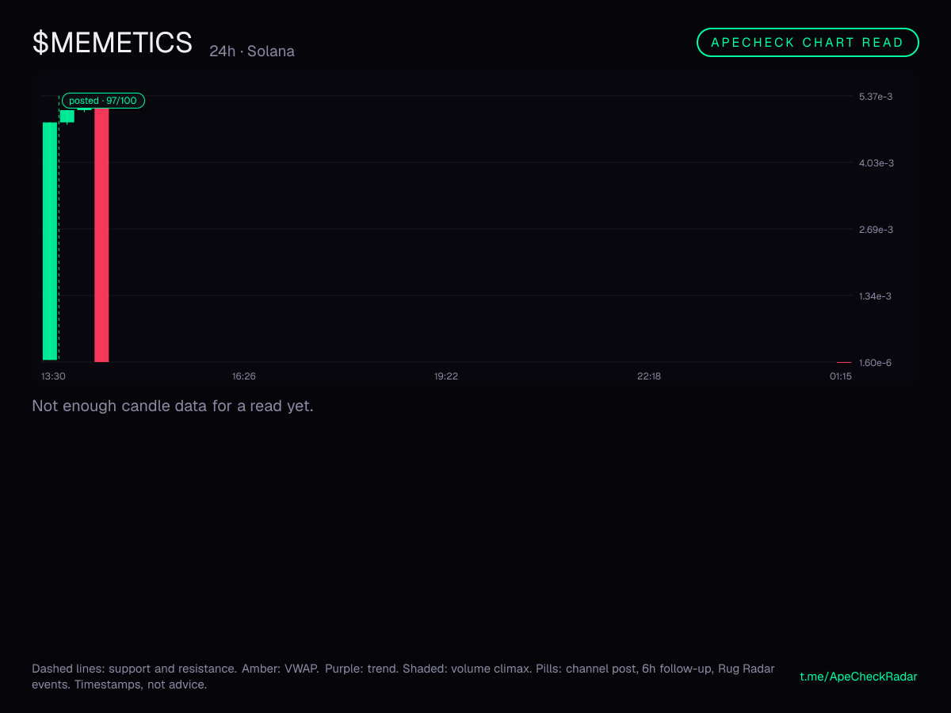951x713 pixels.
Task: Click the 01:15 time axis label
Action: (x=841, y=376)
